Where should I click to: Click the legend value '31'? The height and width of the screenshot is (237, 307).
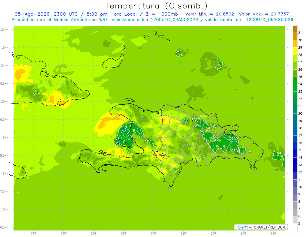point(300,33)
